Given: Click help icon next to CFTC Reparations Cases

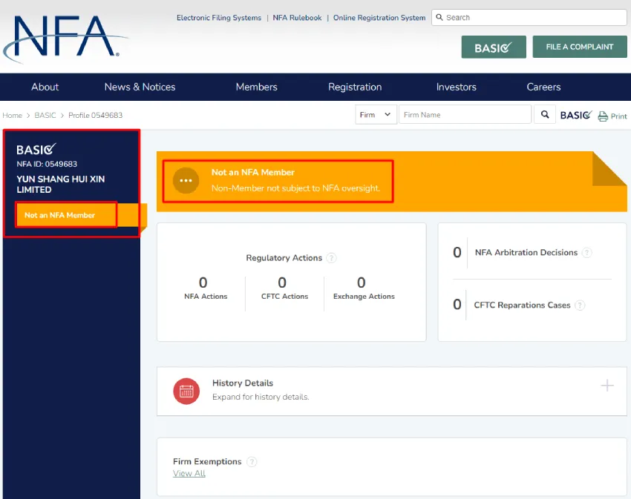Looking at the screenshot, I should pos(580,305).
